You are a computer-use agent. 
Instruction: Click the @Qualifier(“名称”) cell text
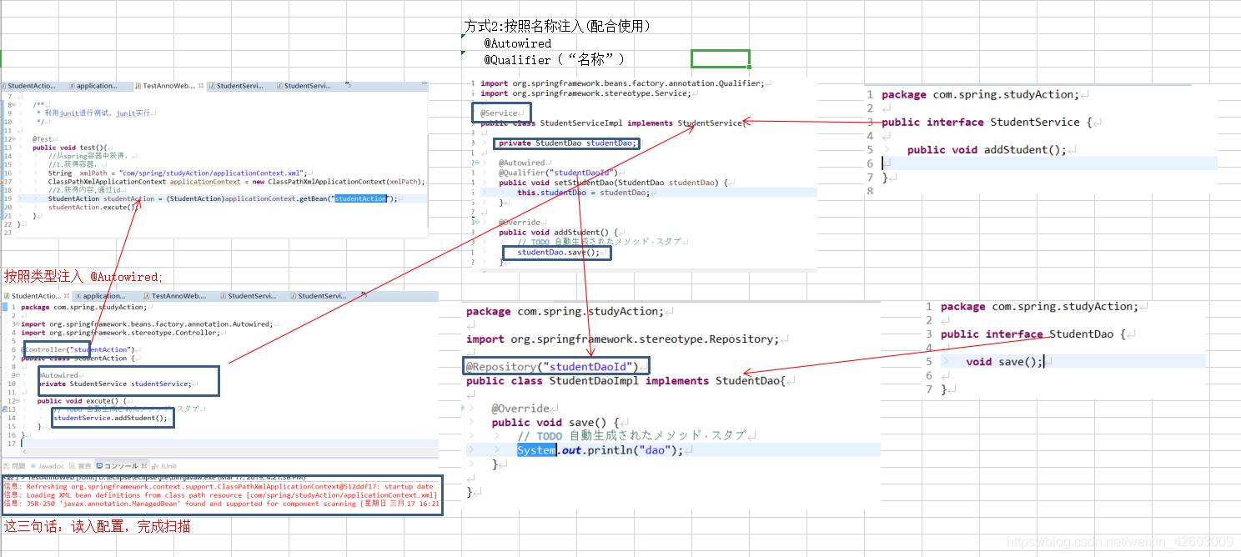(x=554, y=59)
